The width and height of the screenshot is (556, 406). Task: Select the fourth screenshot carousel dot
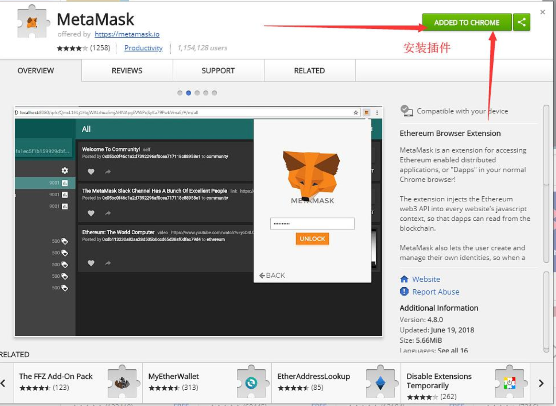[x=206, y=93]
